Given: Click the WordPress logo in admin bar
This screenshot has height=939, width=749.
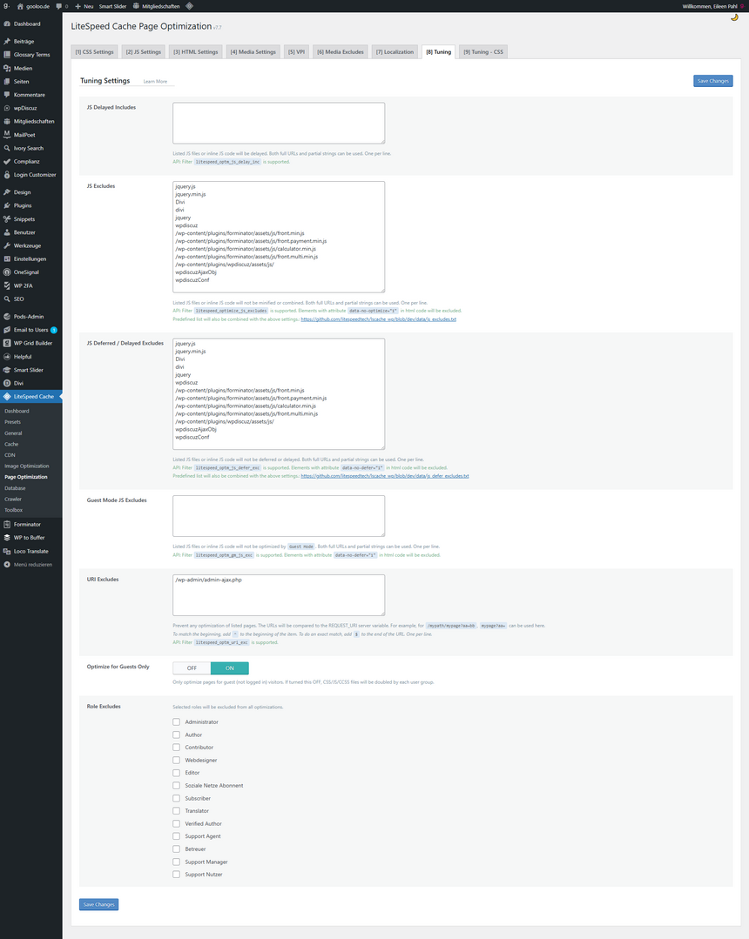Looking at the screenshot, I should (x=6, y=6).
